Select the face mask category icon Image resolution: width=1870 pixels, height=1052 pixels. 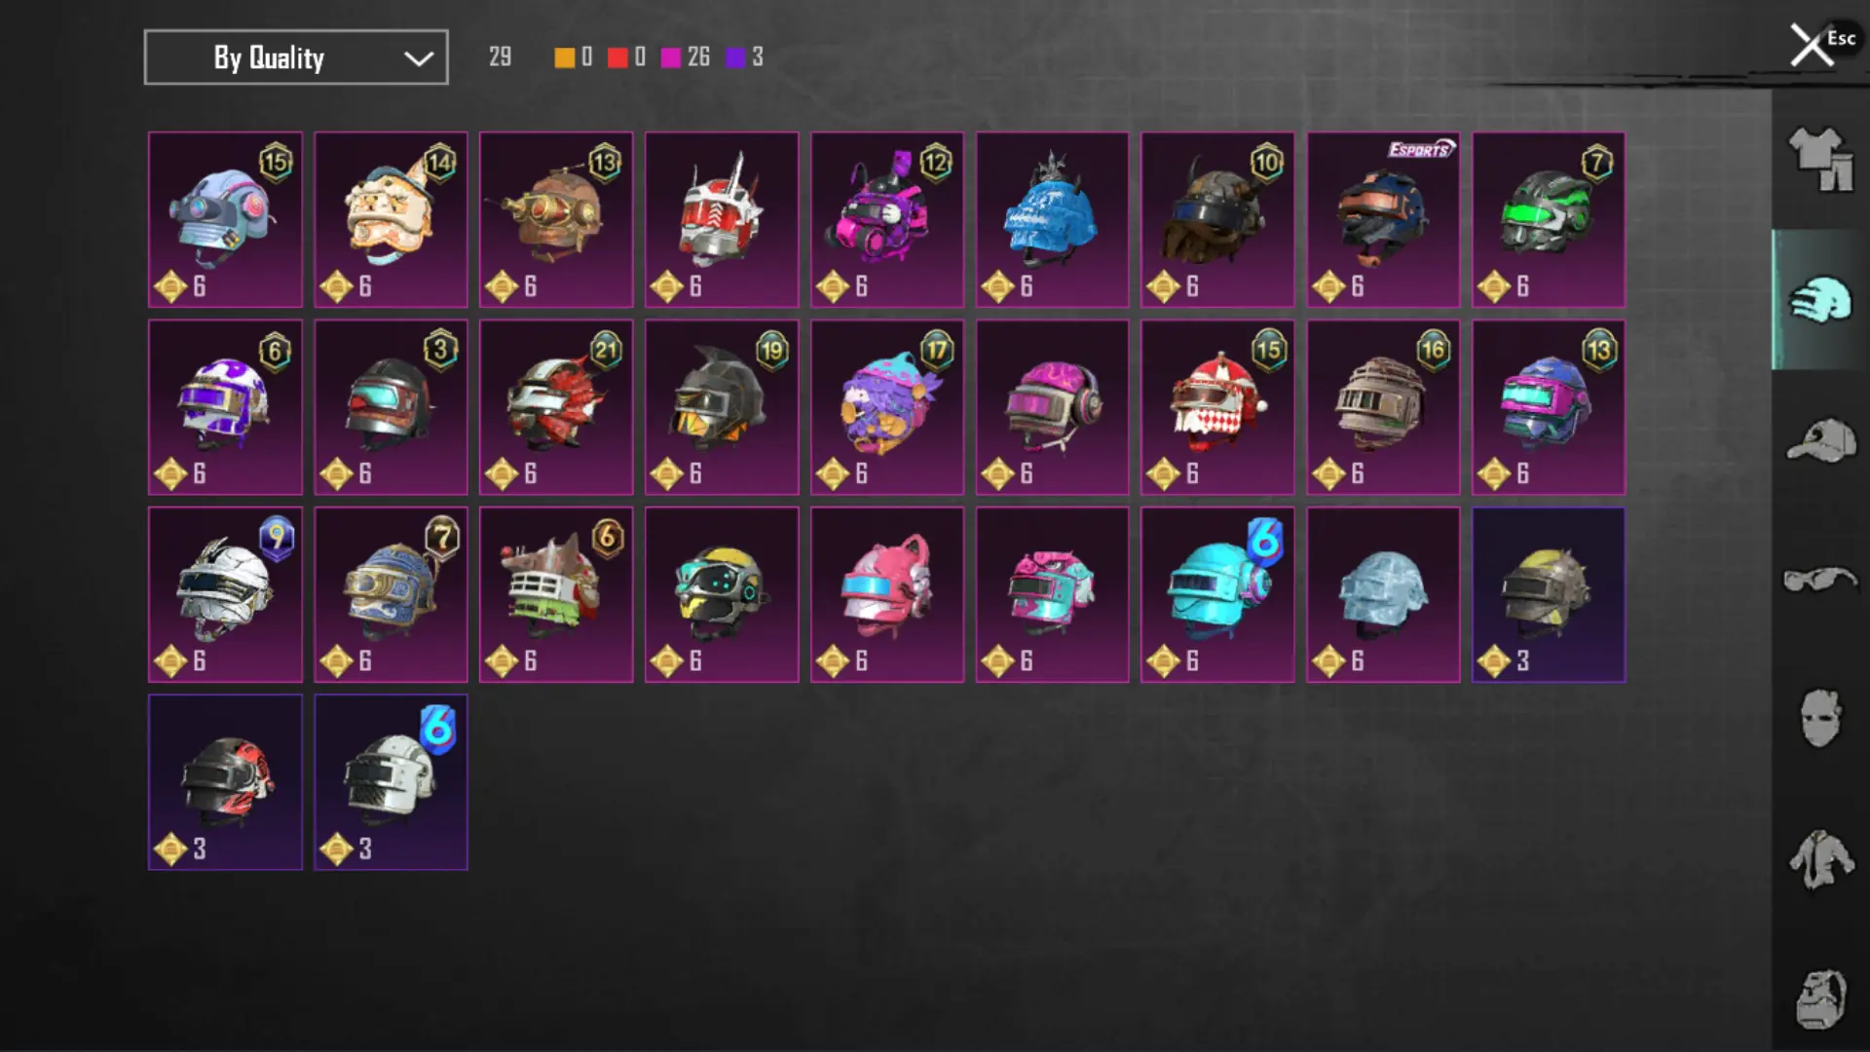pyautogui.click(x=1819, y=719)
